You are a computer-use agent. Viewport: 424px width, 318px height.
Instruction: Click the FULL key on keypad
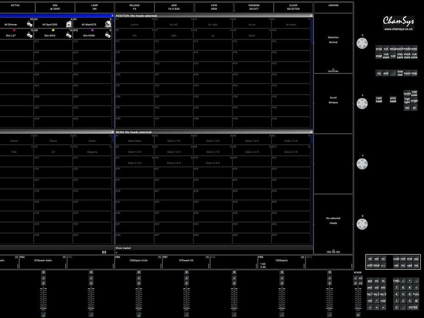(416, 294)
